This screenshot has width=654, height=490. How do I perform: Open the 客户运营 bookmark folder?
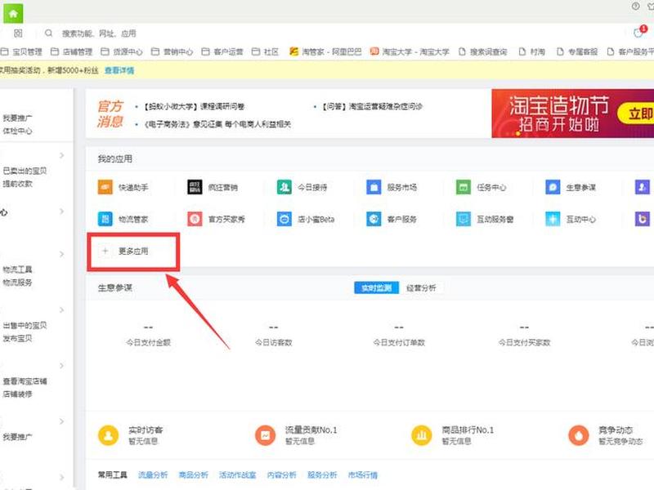click(222, 51)
